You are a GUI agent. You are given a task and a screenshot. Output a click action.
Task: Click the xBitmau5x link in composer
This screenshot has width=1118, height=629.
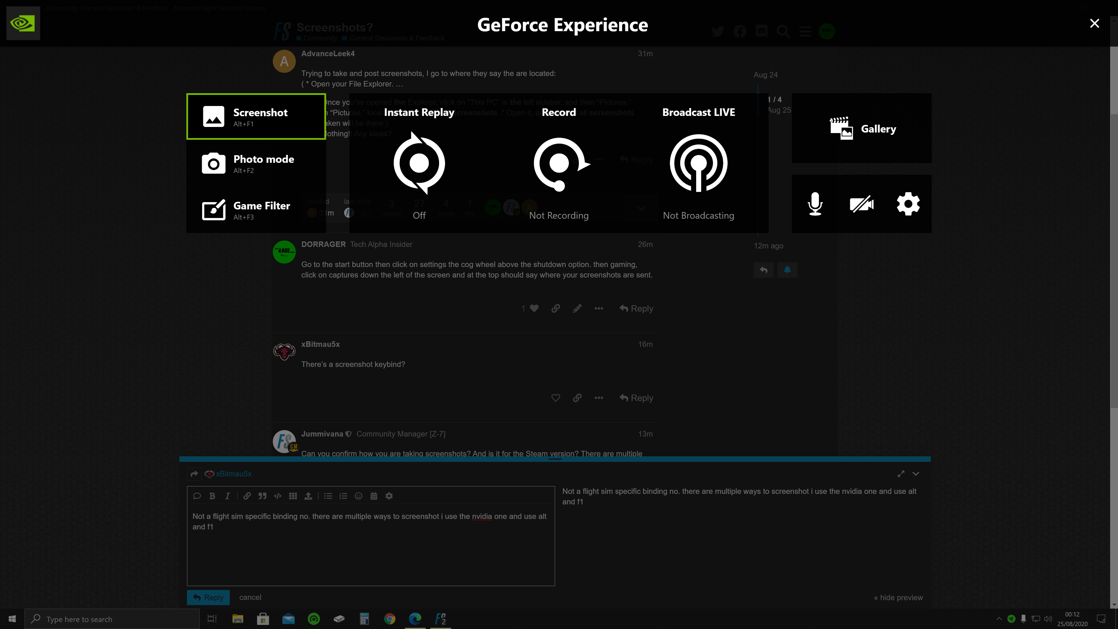click(233, 473)
